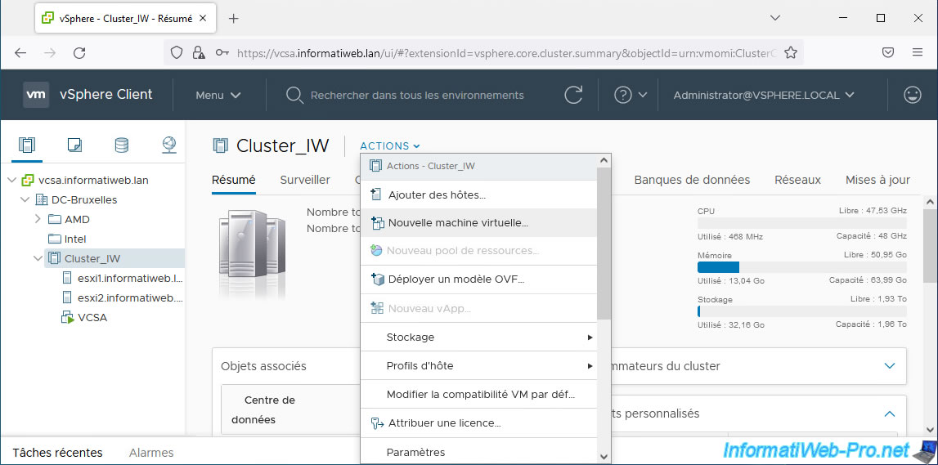
Task: Open the vSphere Menu dropdown
Action: click(218, 95)
